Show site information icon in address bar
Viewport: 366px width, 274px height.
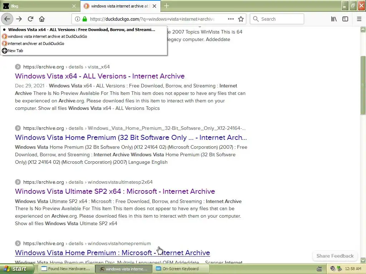78,19
